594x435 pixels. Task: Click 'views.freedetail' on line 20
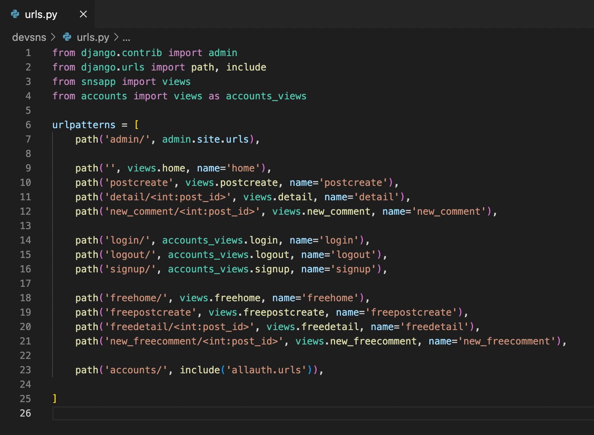point(313,327)
